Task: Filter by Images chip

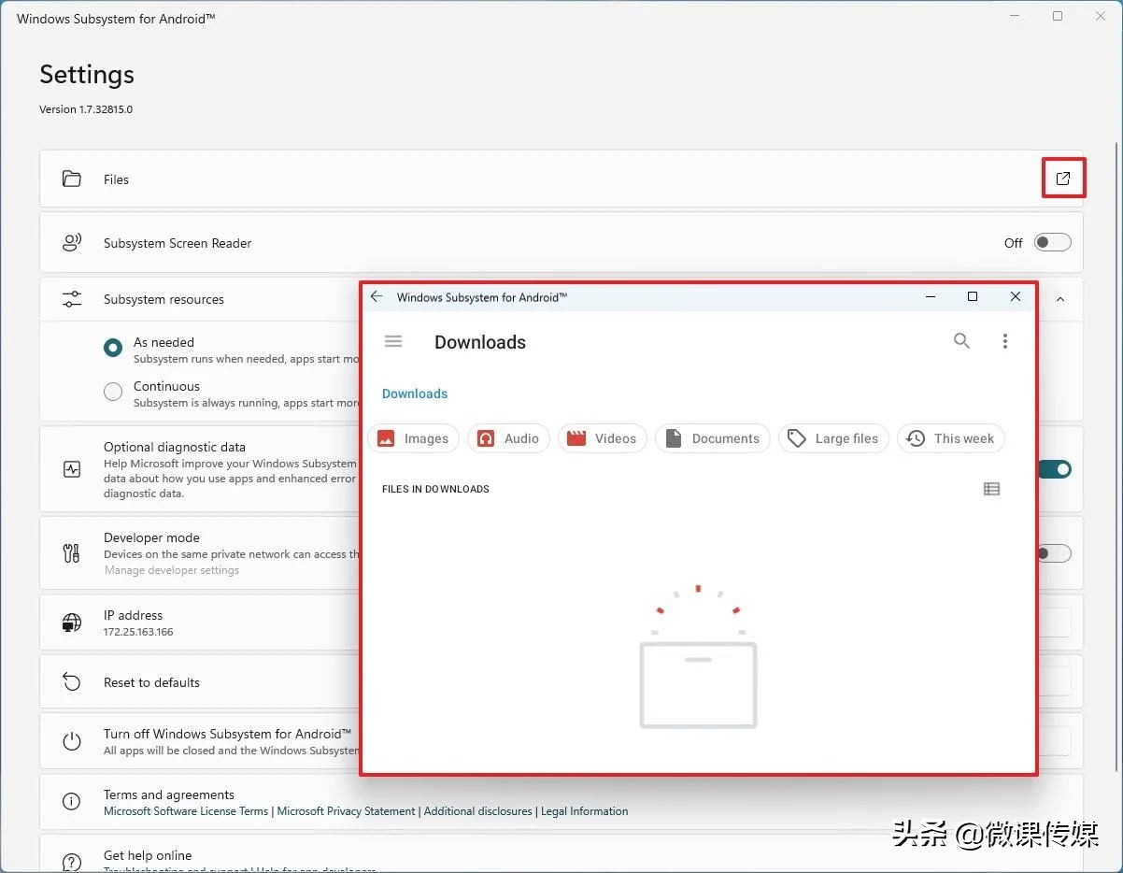Action: [x=414, y=438]
